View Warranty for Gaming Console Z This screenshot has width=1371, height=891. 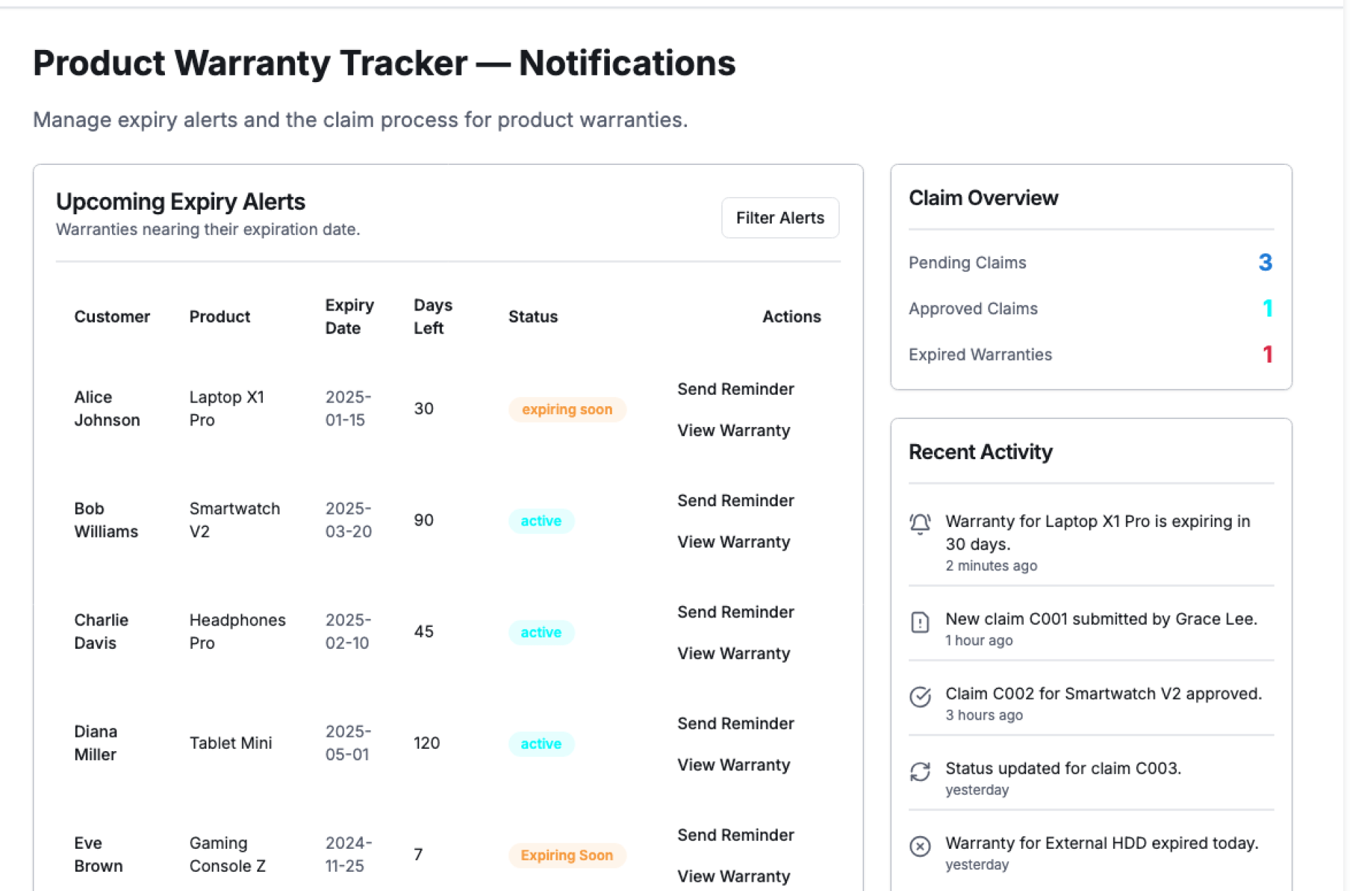[733, 876]
